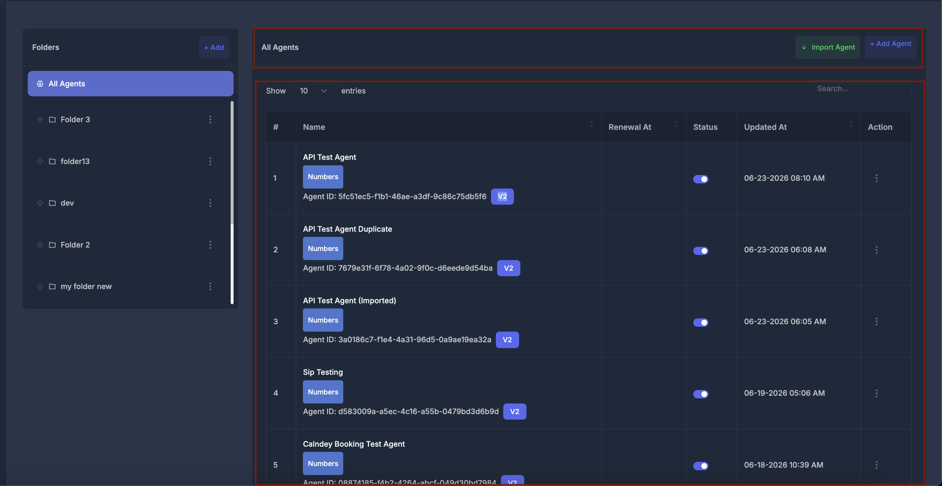Open Folder 3 in sidebar

coord(75,120)
